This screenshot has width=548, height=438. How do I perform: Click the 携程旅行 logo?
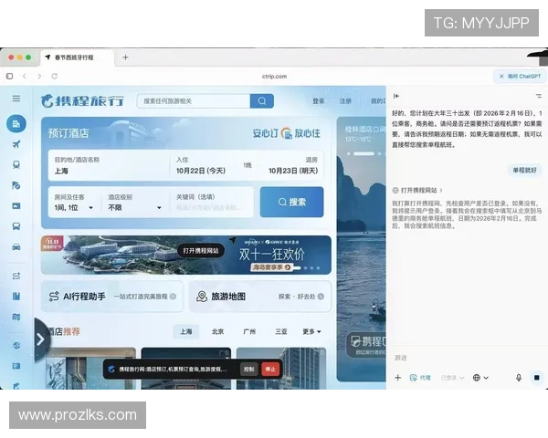point(82,101)
